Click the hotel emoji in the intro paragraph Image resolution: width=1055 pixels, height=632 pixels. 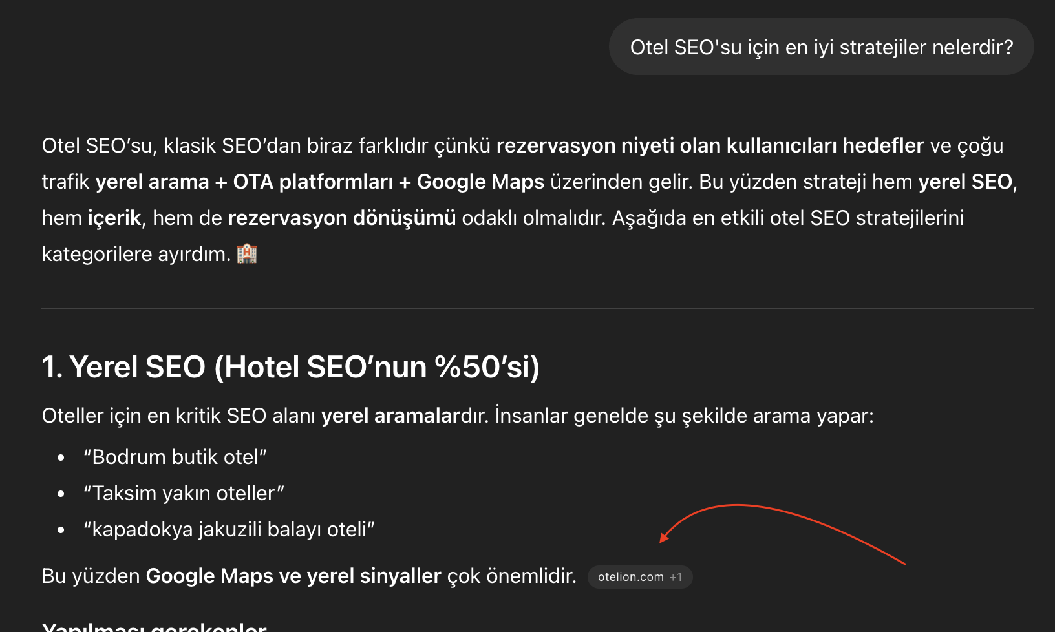pos(248,253)
